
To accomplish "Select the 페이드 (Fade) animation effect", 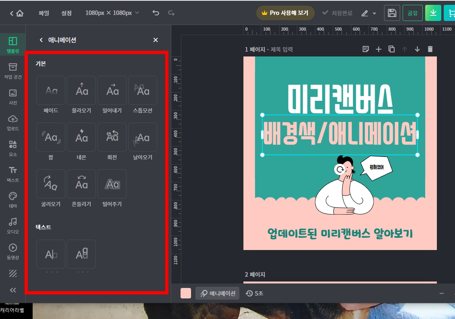I will (50, 90).
